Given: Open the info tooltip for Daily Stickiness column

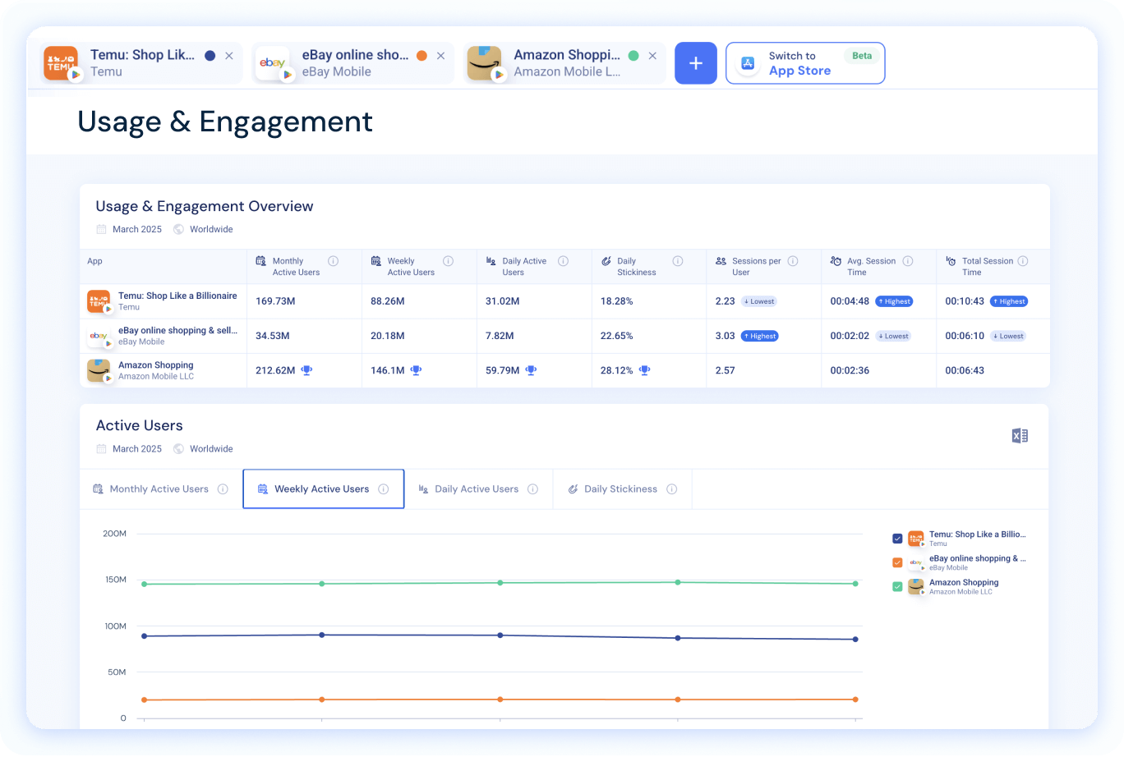Looking at the screenshot, I should (678, 260).
